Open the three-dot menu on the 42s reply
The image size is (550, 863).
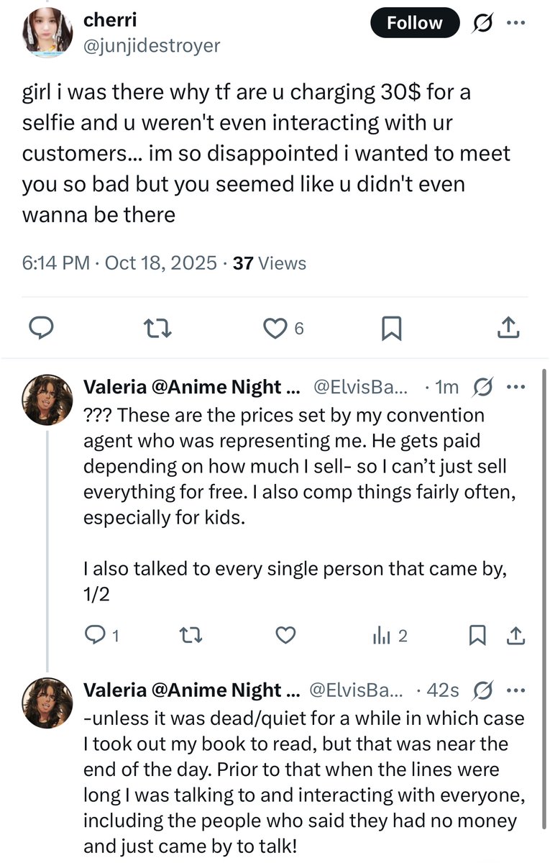coord(516,690)
